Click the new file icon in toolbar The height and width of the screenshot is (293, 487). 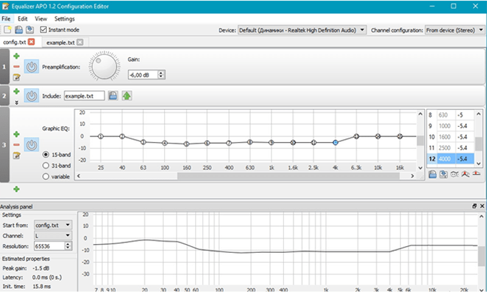coord(7,29)
